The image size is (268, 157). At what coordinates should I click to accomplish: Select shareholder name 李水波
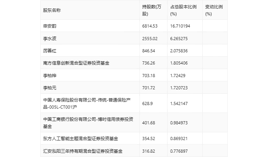pyautogui.click(x=50, y=39)
